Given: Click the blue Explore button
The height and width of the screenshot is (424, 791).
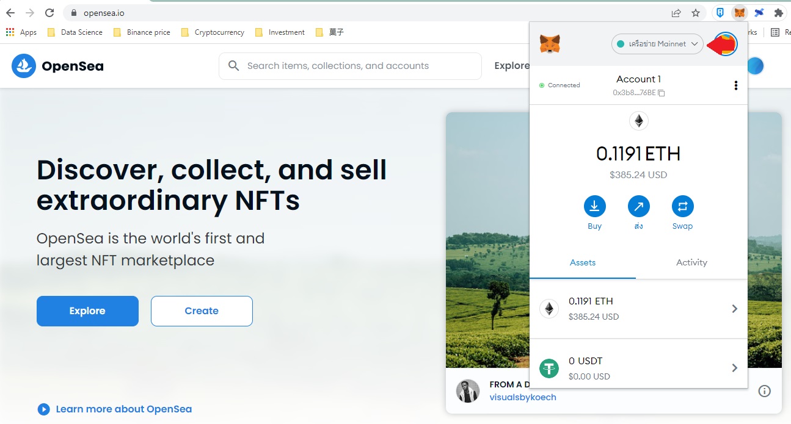Looking at the screenshot, I should (87, 311).
